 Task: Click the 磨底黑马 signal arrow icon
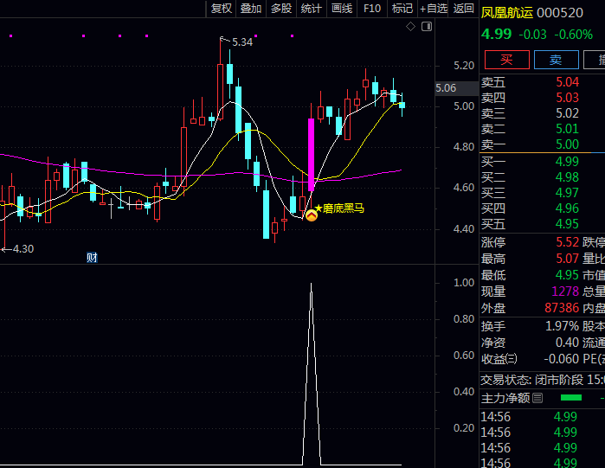312,215
